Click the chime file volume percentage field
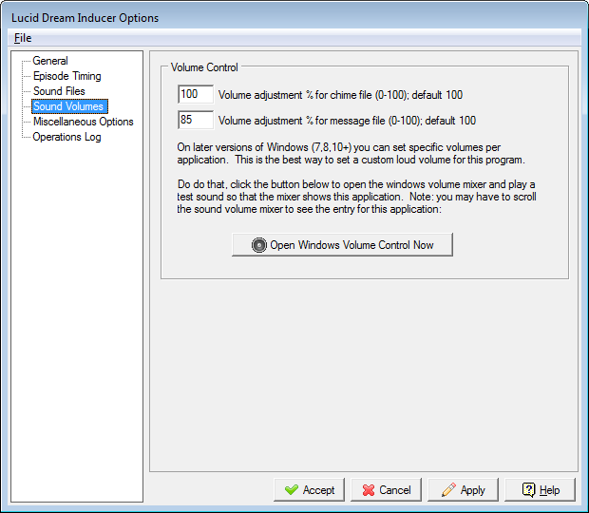This screenshot has height=513, width=589. tap(195, 95)
